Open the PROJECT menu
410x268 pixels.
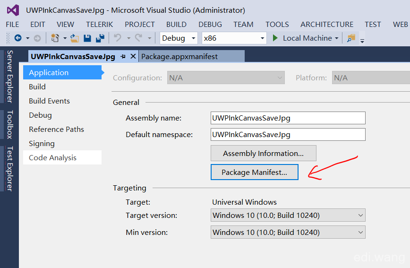pos(140,25)
